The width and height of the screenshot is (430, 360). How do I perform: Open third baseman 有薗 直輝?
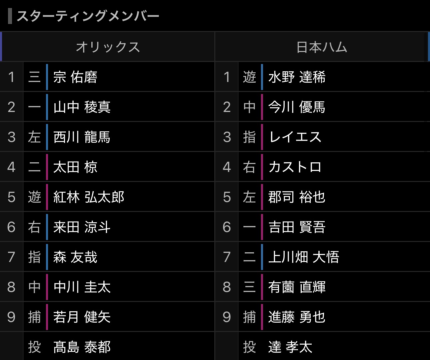click(x=297, y=287)
